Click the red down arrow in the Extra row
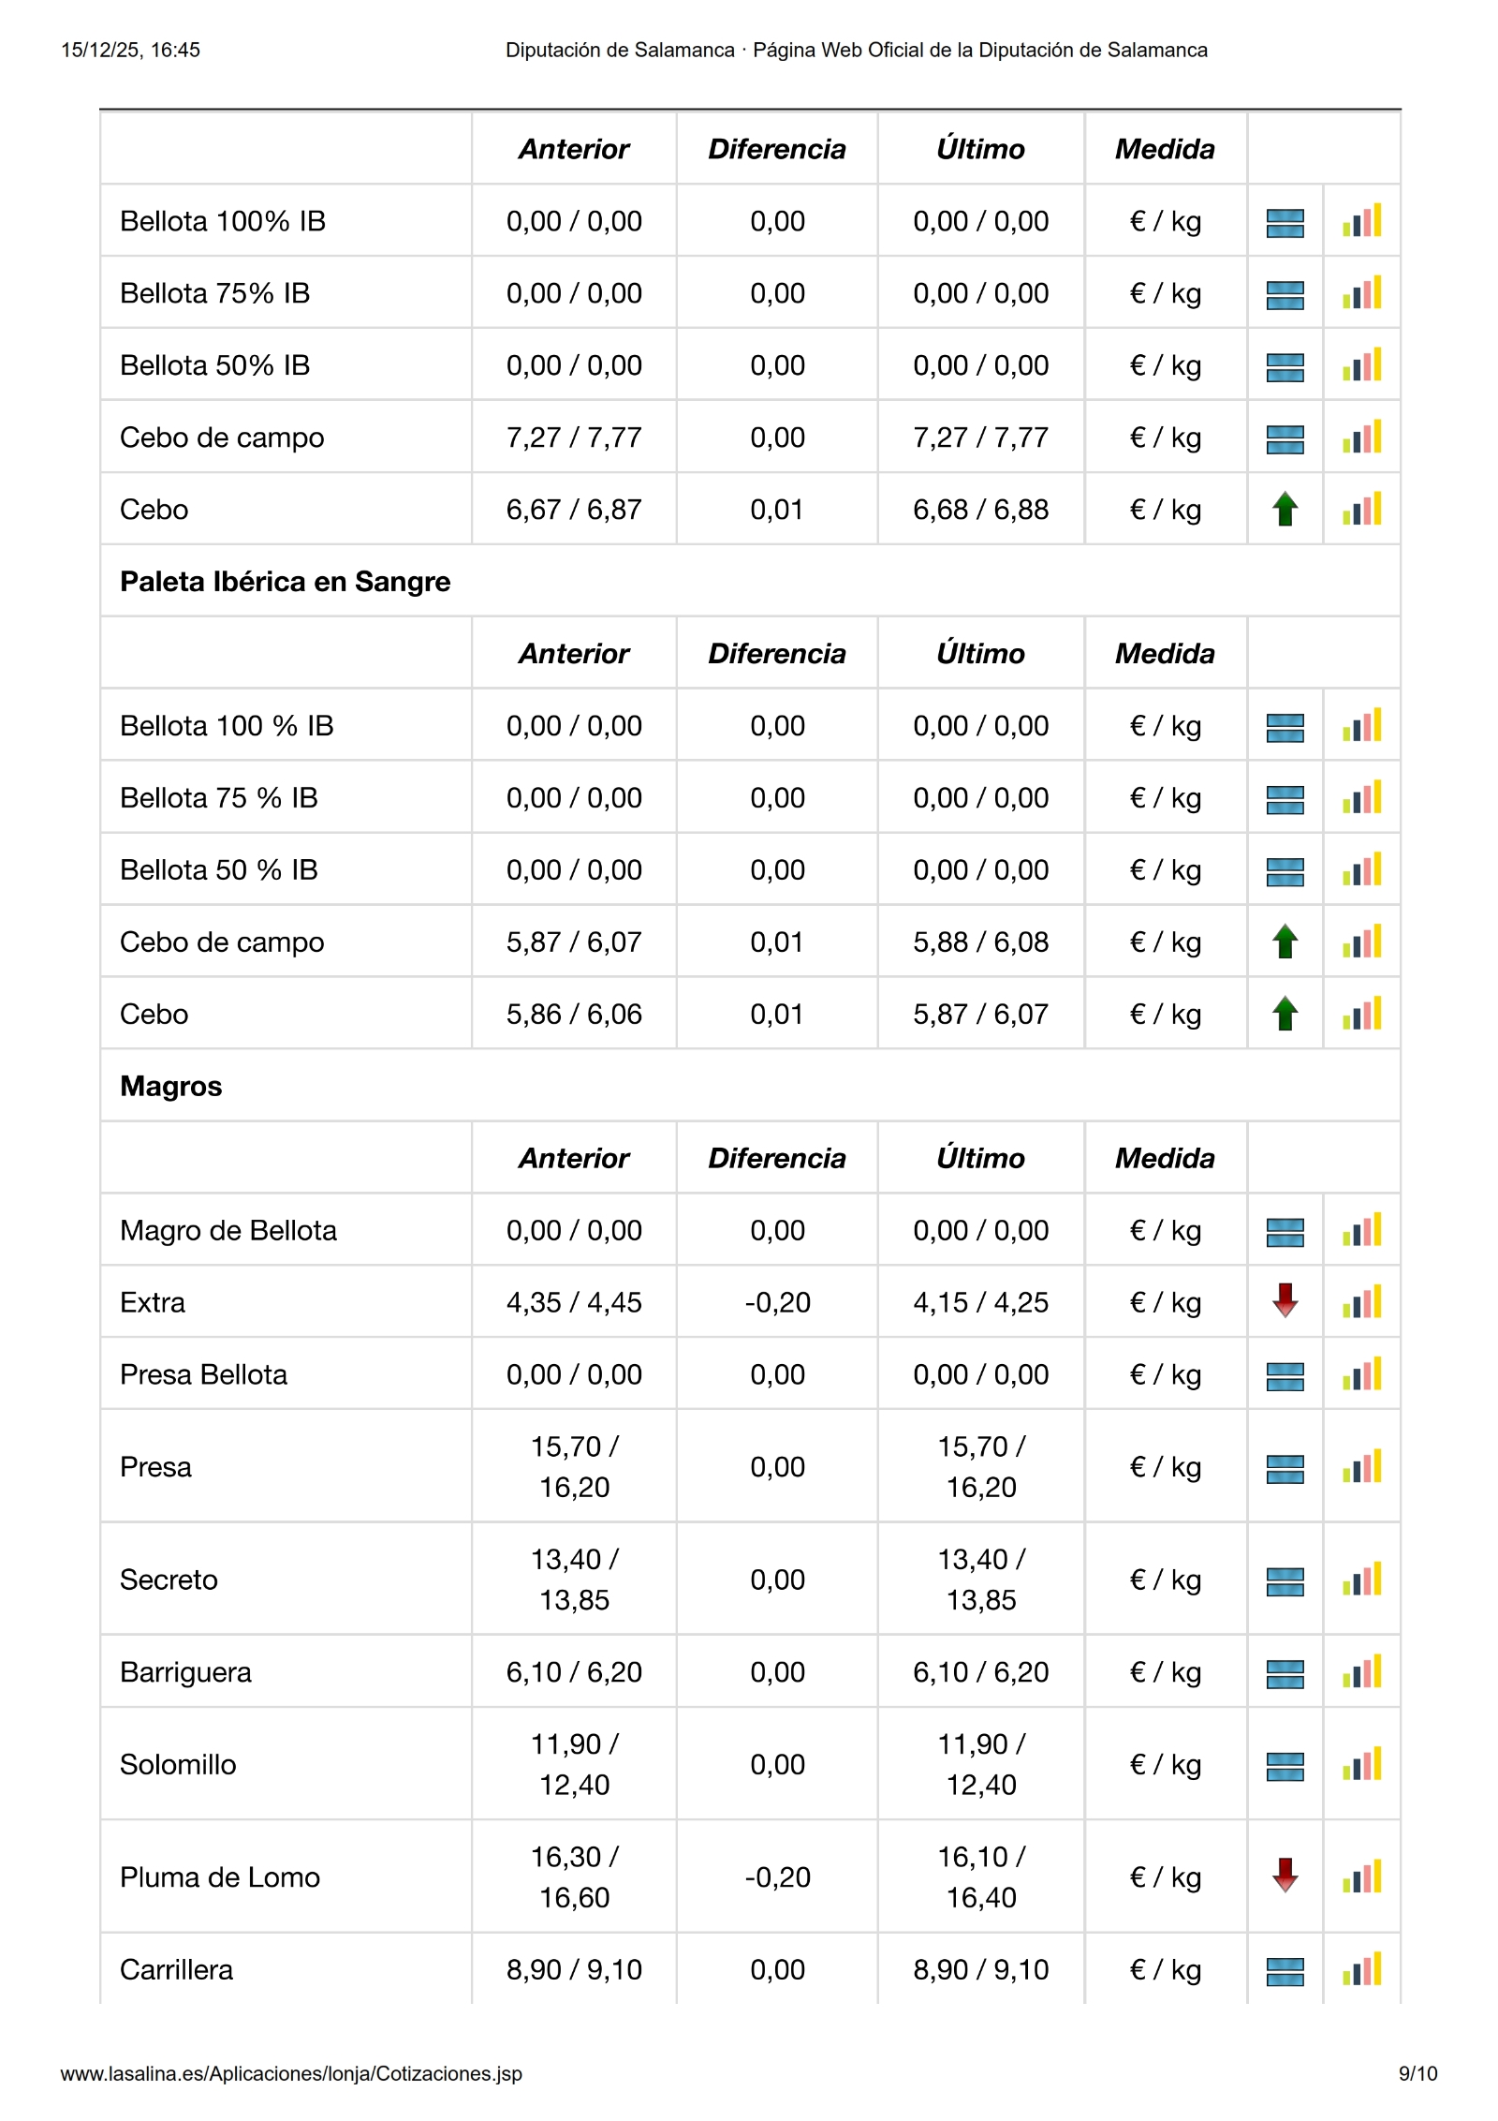1498x2121 pixels. tap(1285, 1300)
